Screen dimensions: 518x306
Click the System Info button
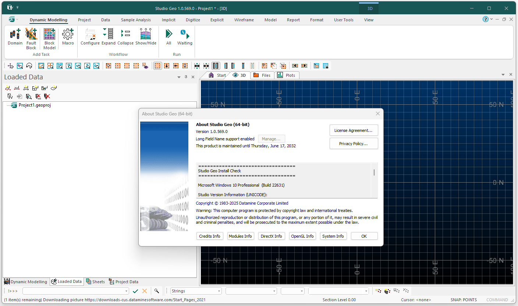(333, 236)
